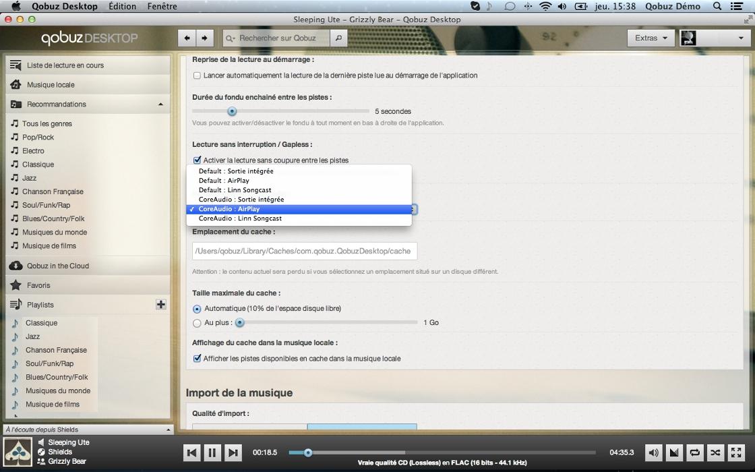Adjust the maximum cache size slider
This screenshot has width=755, height=472.
[239, 323]
